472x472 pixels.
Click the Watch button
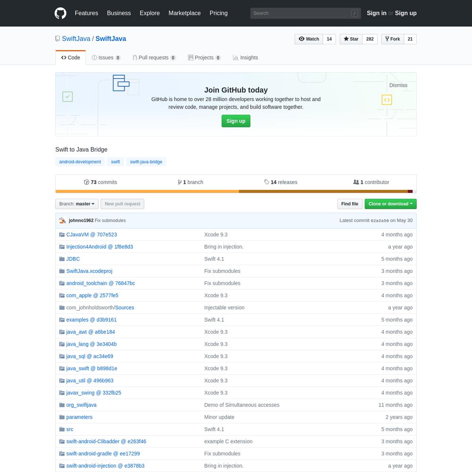point(309,39)
